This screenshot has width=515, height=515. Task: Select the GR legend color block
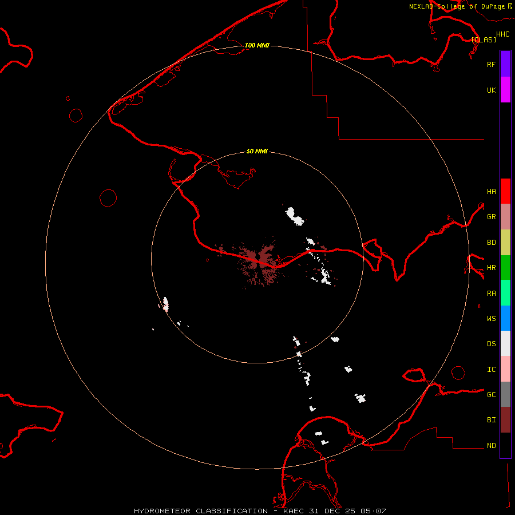coord(505,217)
